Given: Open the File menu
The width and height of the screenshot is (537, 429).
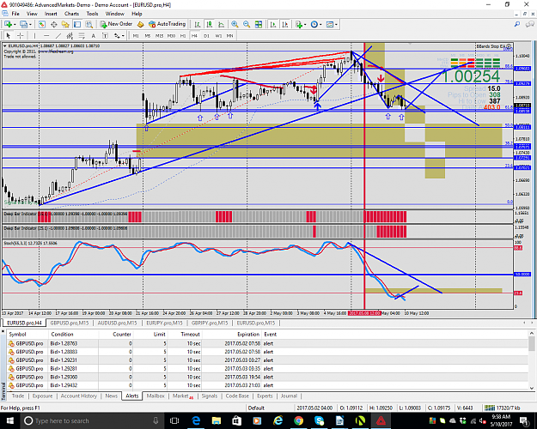Looking at the screenshot, I should (x=15, y=14).
